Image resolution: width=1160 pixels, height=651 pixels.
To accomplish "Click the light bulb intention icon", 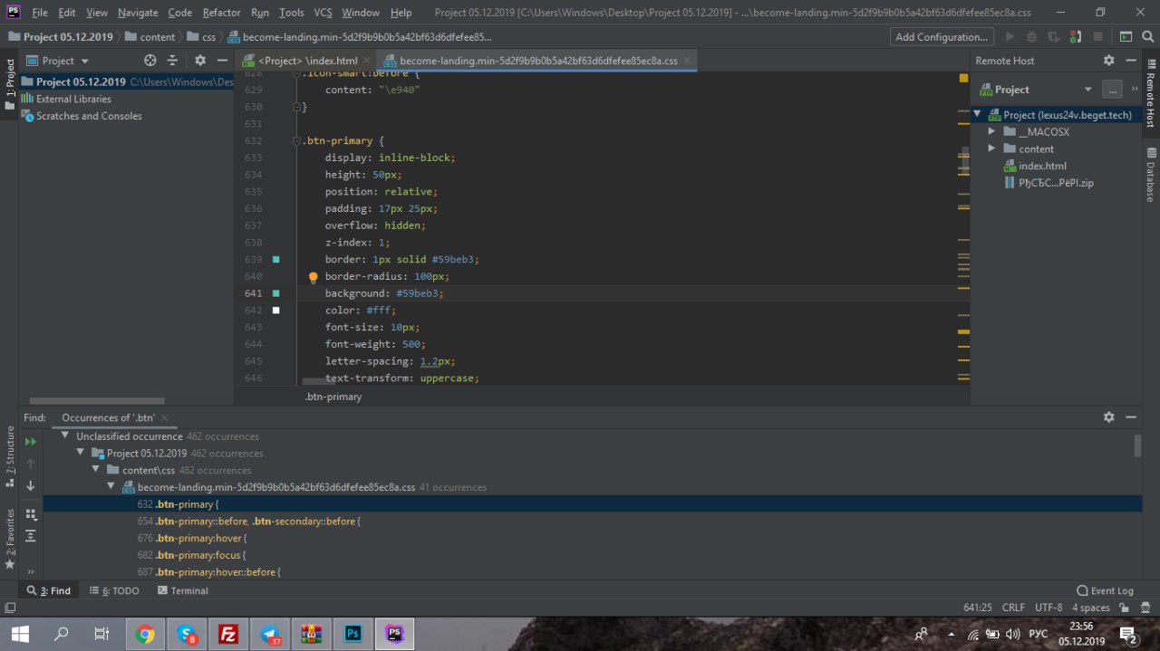I will pos(314,277).
